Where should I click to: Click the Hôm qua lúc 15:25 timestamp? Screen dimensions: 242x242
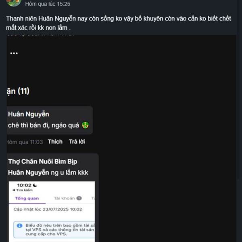point(48,4)
